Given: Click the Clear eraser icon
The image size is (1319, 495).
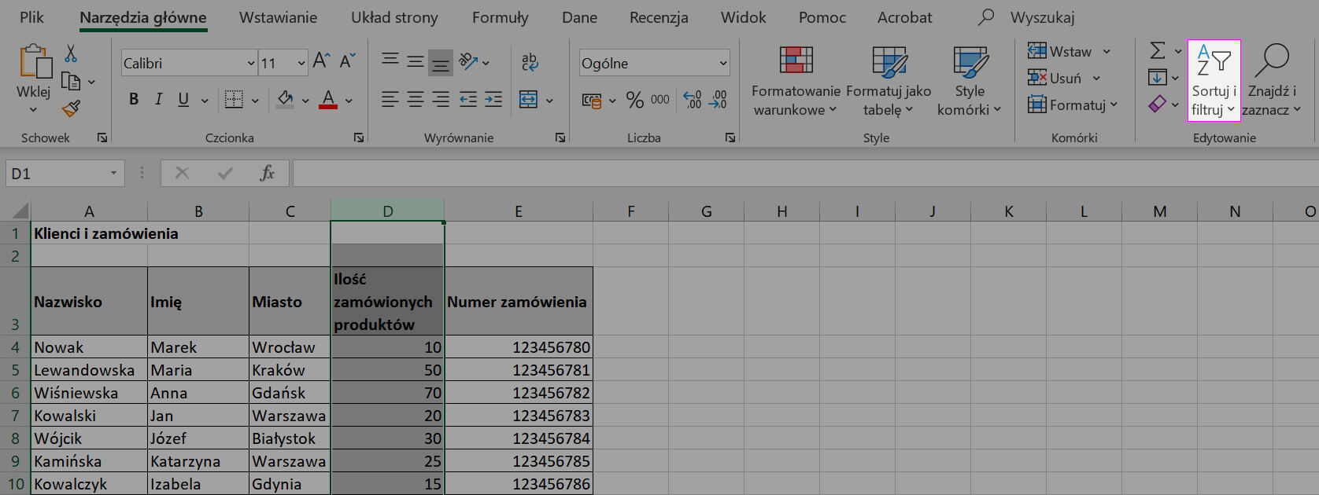Looking at the screenshot, I should point(1158,104).
